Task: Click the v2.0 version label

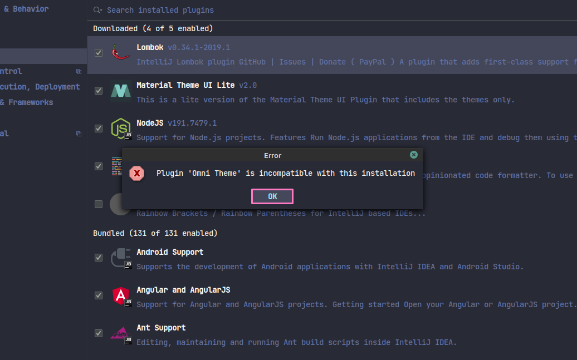Action: point(248,85)
